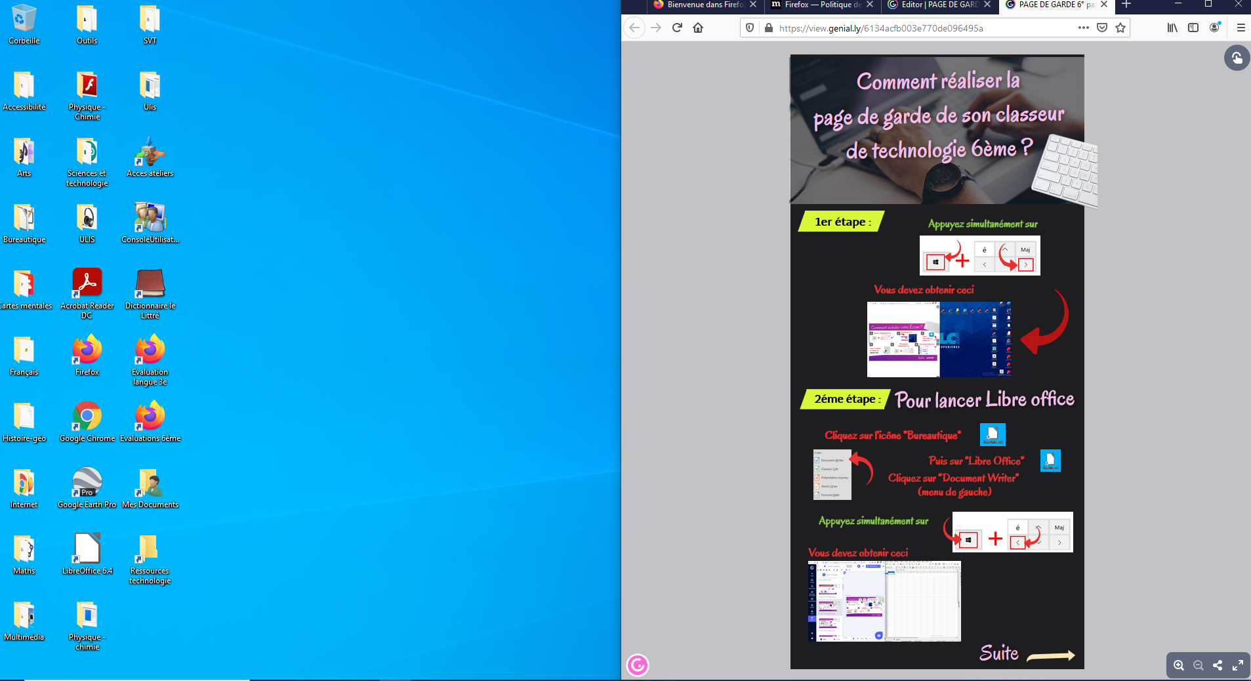Click the interactive elements hand icon
The image size is (1251, 681).
(1237, 58)
